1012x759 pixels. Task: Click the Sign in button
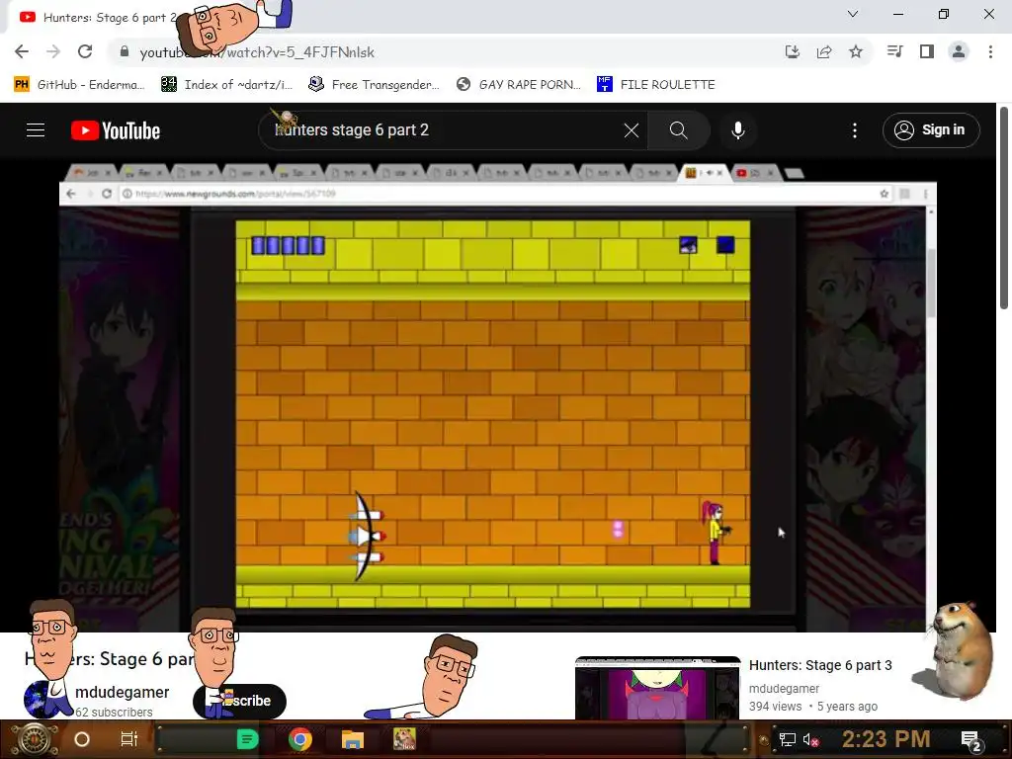931,130
